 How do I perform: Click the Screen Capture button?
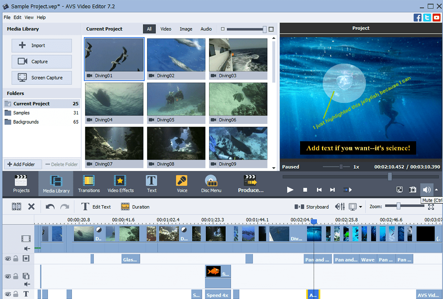[41, 78]
